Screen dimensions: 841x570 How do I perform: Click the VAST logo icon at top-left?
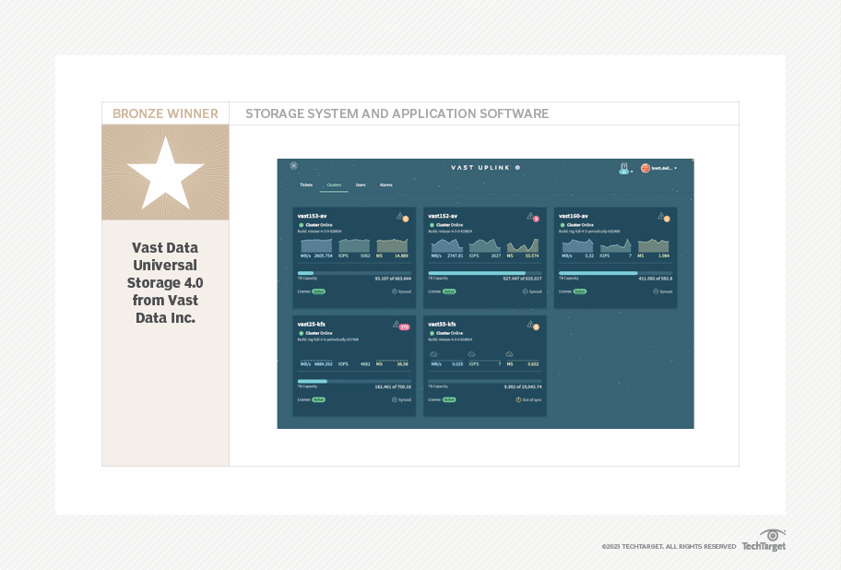pos(293,166)
